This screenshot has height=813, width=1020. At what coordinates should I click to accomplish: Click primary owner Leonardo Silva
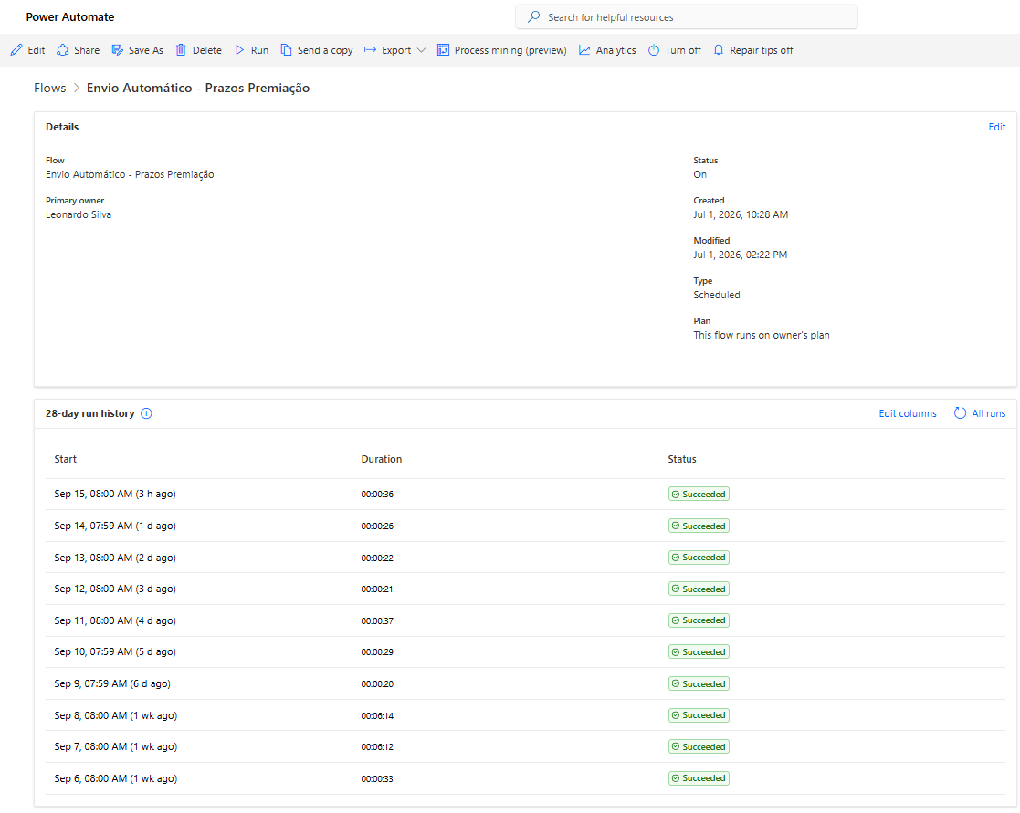(x=78, y=214)
